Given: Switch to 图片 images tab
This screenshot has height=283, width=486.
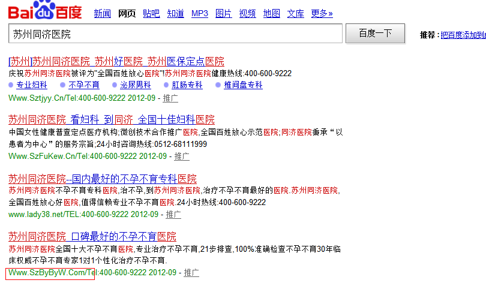Looking at the screenshot, I should (x=223, y=14).
